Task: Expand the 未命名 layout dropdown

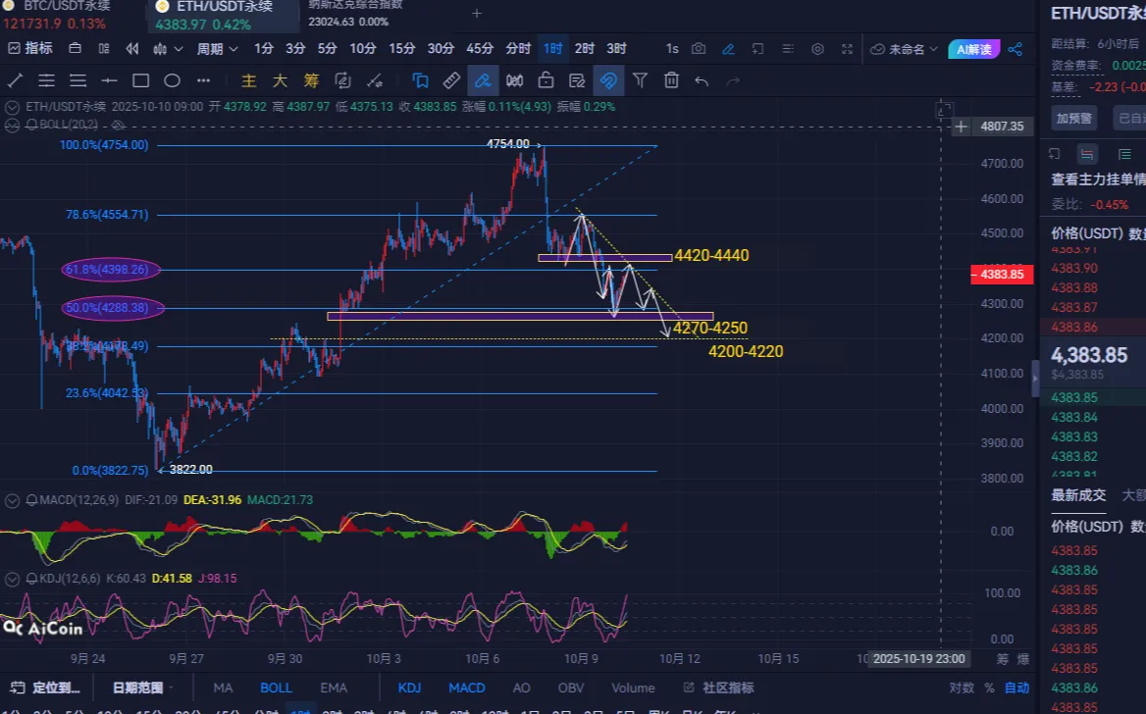Action: 905,48
